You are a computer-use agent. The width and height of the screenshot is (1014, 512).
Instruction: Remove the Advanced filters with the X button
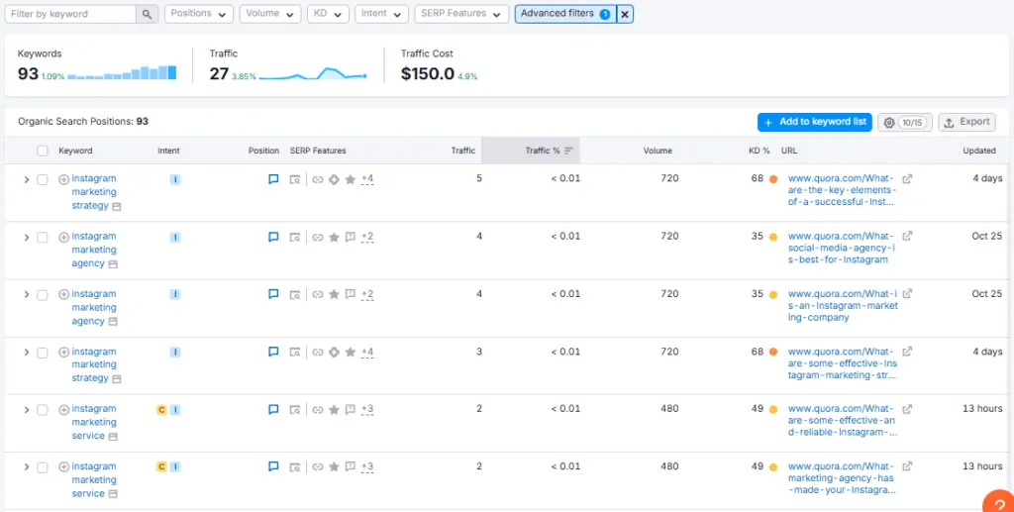(625, 14)
